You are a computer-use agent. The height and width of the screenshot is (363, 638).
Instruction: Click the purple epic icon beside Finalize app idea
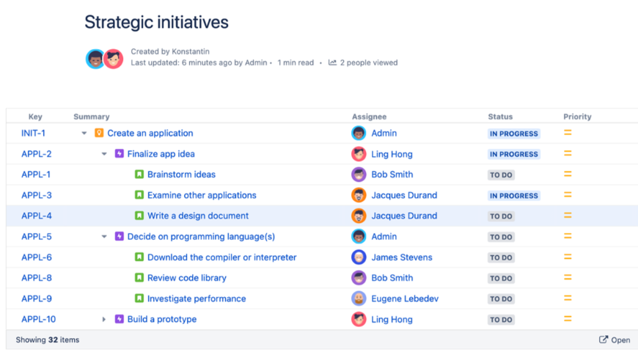[x=120, y=154]
